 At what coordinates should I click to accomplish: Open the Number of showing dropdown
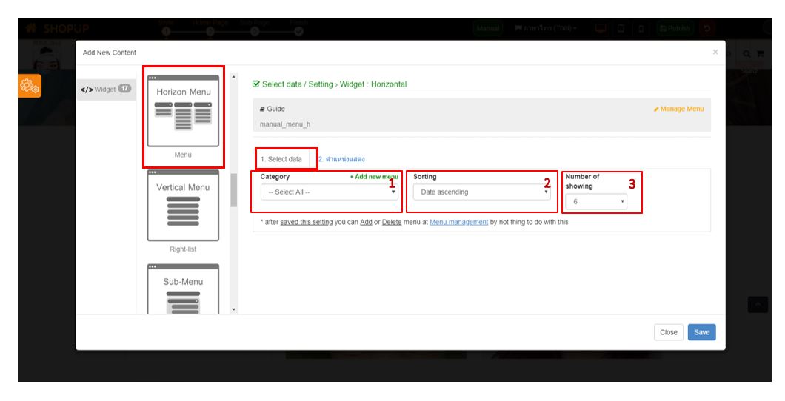(x=595, y=201)
